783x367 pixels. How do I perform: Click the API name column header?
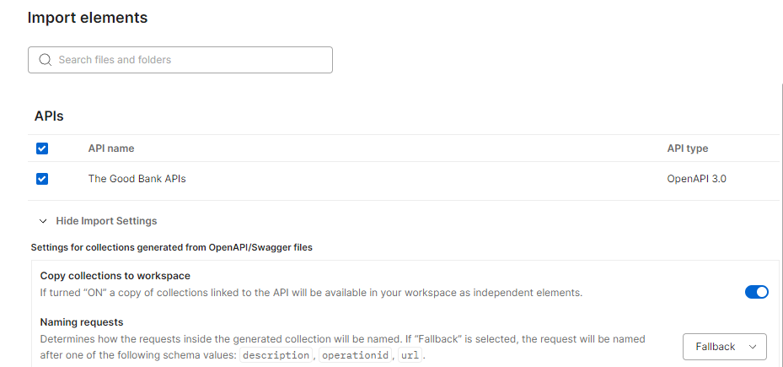coord(111,148)
